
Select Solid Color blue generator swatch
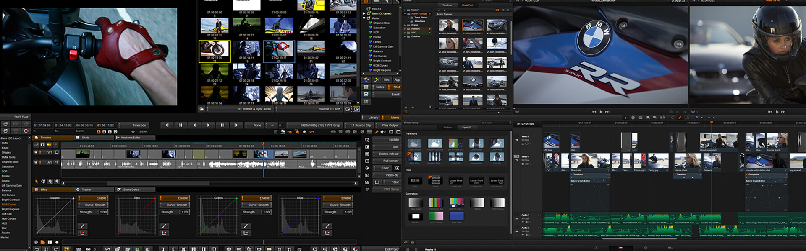pos(456,216)
